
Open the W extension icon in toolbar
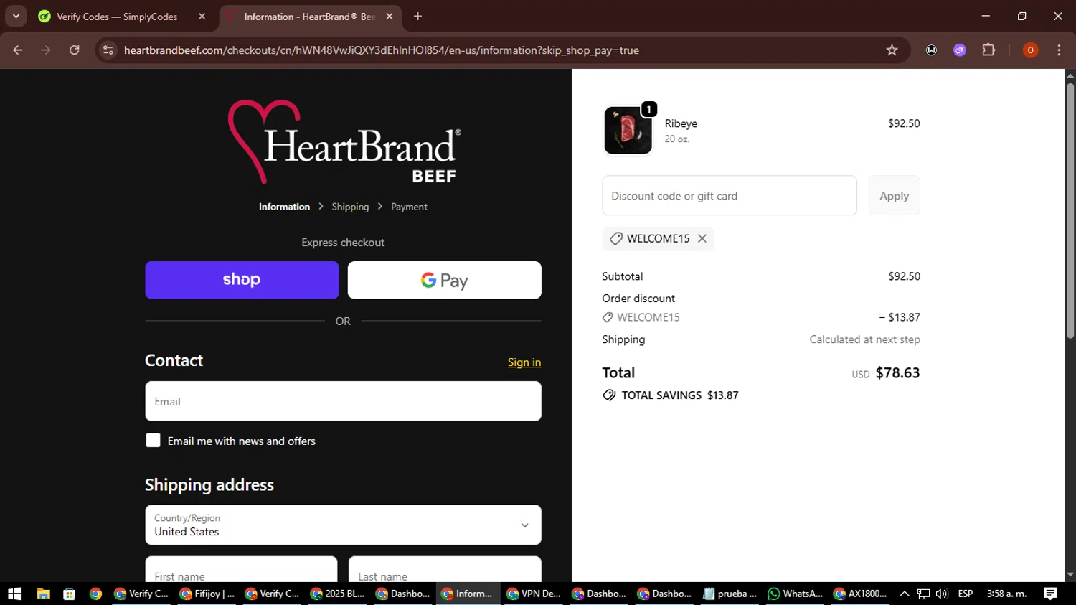coord(931,50)
